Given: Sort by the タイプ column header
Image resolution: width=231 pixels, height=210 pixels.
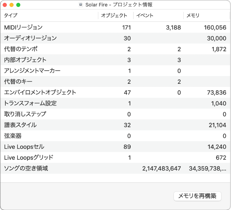Looking at the screenshot, I should [10, 16].
